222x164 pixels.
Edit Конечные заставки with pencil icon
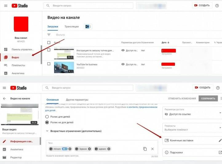[220, 140]
